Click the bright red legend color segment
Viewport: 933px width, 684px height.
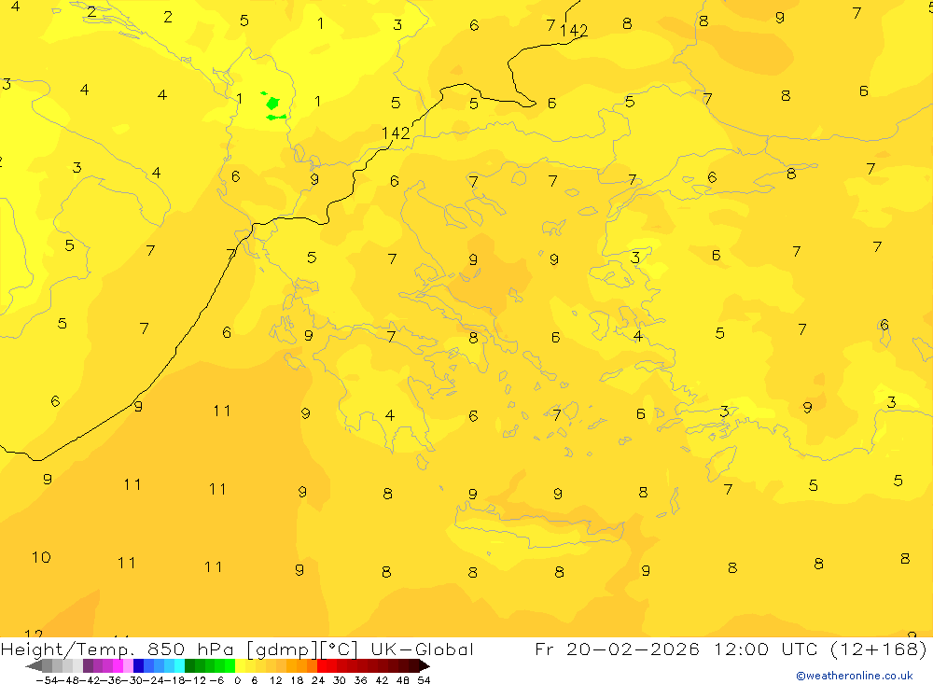[322, 666]
